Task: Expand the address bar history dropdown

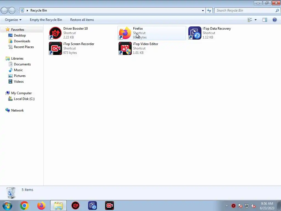Action: tap(203, 11)
